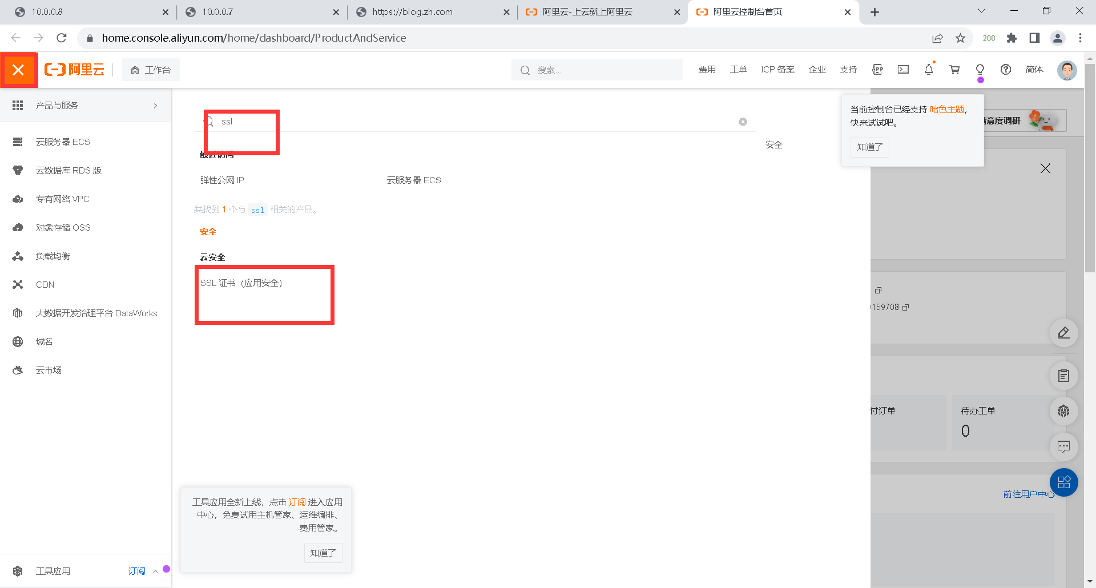Click the ssl product search field

(x=474, y=122)
